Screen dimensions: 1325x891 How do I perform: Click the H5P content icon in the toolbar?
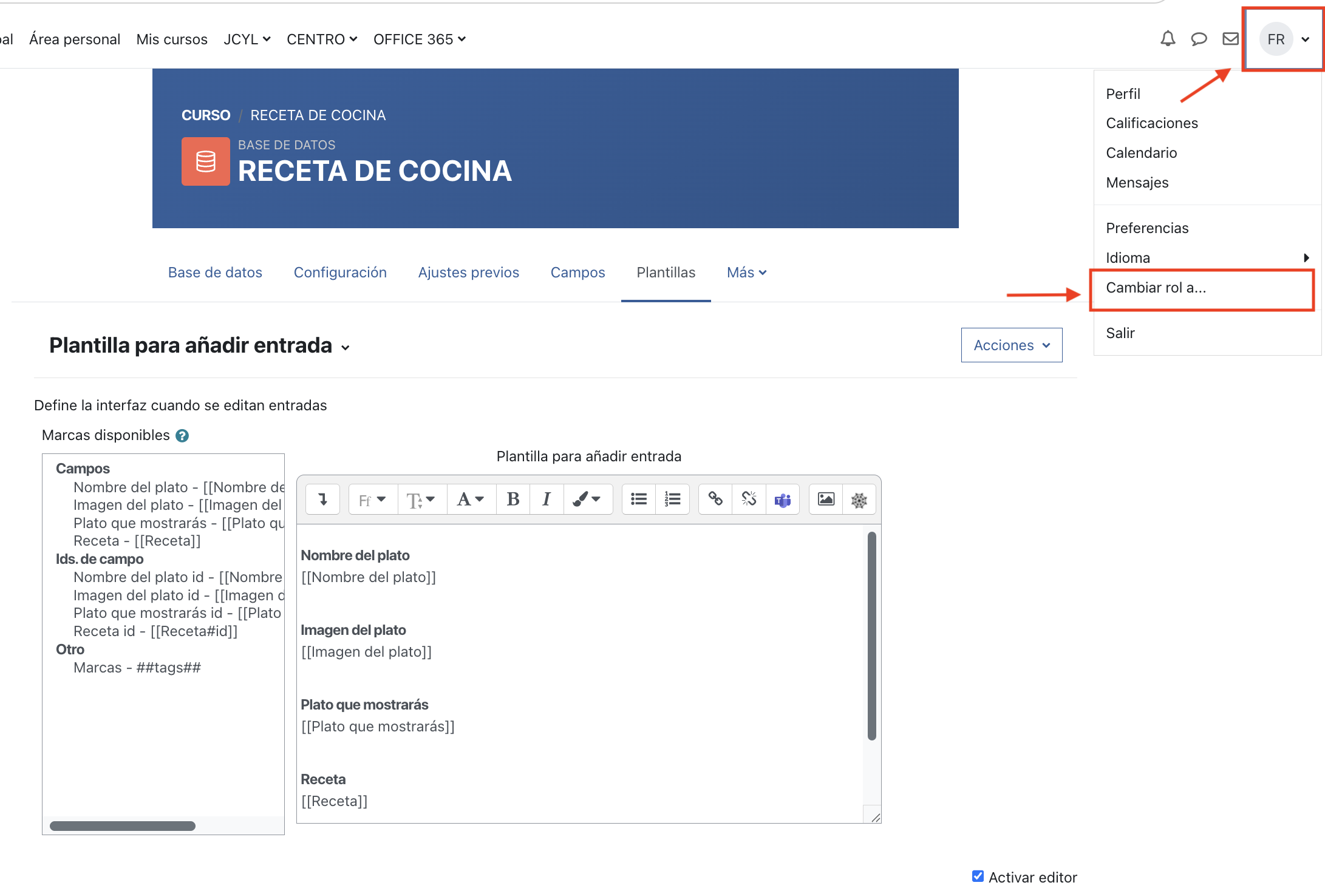click(x=859, y=499)
